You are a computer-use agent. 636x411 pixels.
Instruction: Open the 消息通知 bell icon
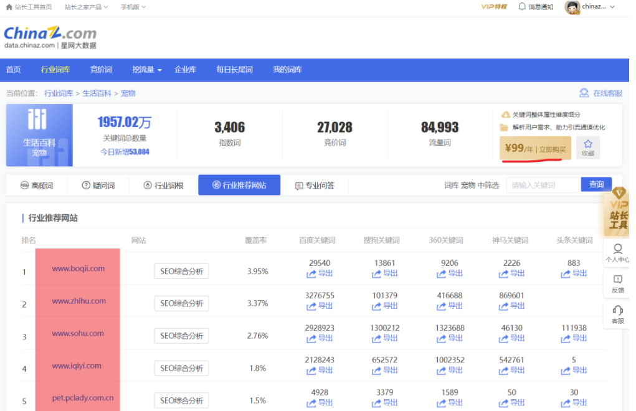click(x=522, y=6)
